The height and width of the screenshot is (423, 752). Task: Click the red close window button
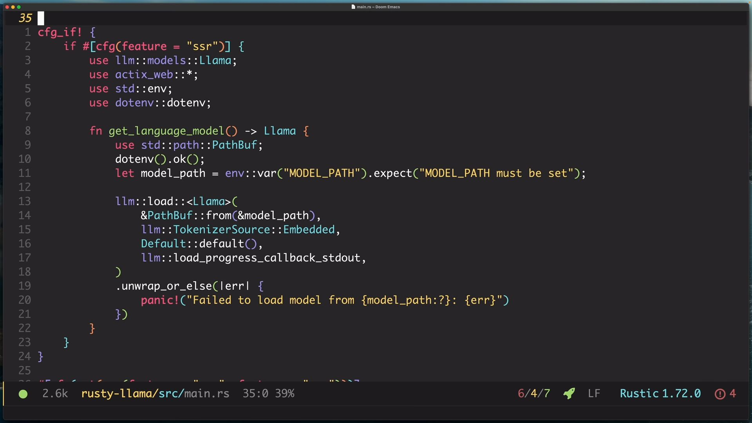click(x=7, y=7)
